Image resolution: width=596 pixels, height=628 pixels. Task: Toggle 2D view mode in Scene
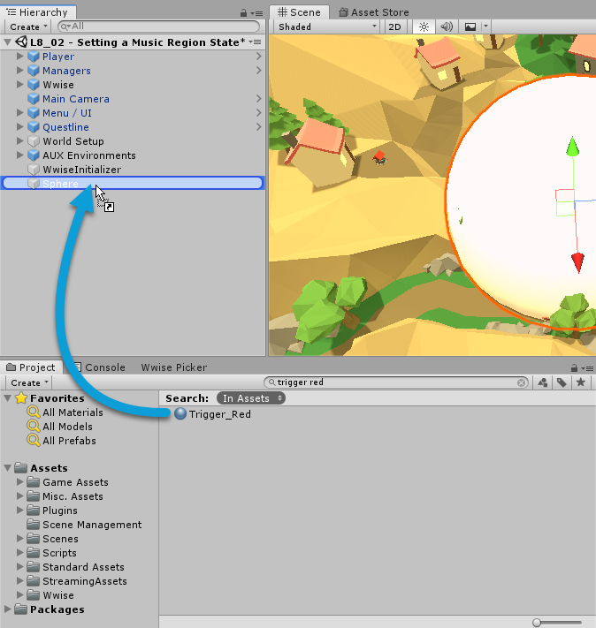point(395,27)
